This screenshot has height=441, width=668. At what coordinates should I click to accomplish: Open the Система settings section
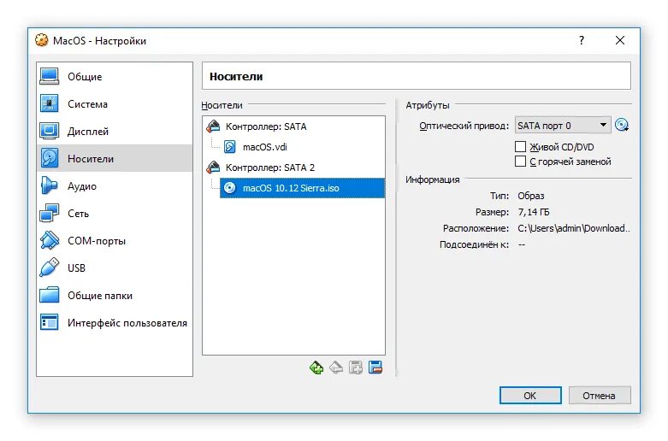(114, 104)
